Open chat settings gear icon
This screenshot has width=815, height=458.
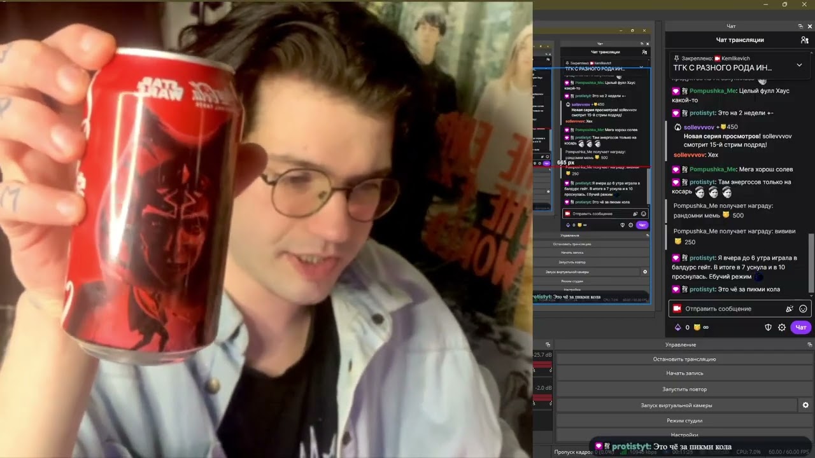click(x=782, y=328)
